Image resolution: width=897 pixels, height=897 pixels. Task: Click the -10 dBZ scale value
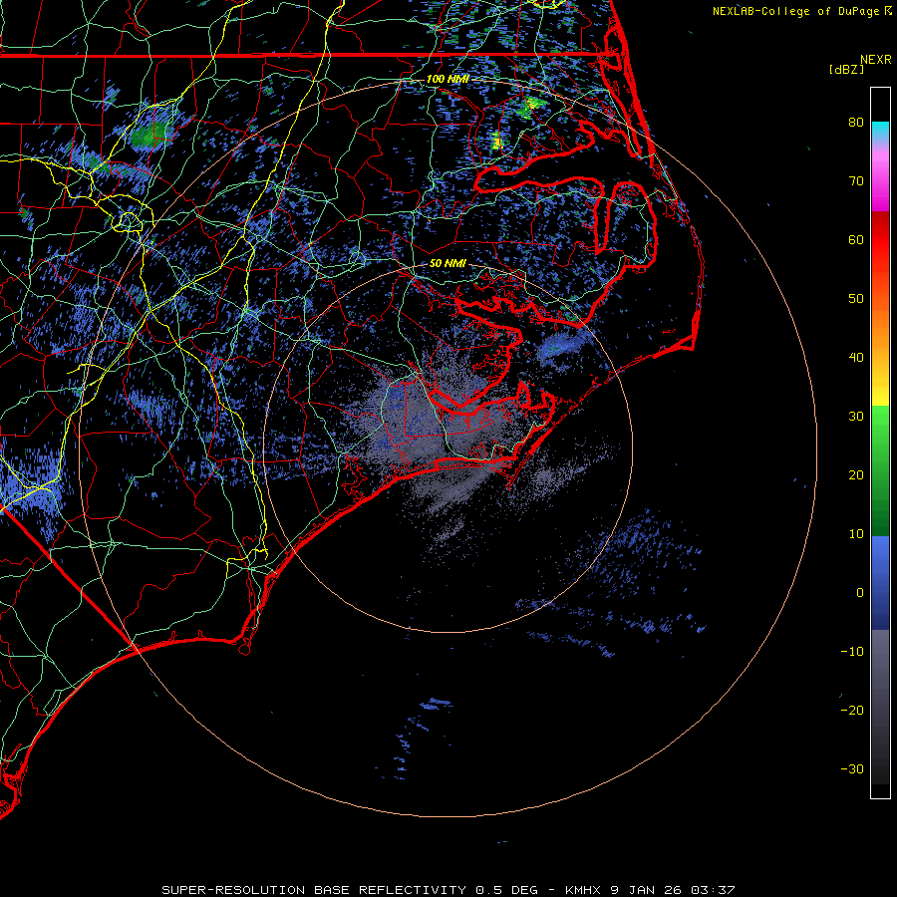[x=852, y=652]
